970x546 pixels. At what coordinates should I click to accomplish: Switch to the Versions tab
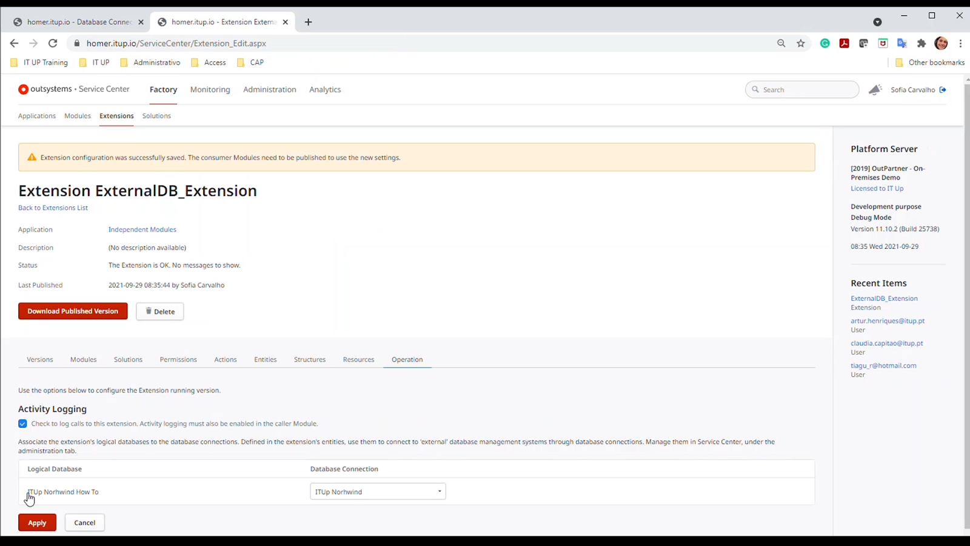(40, 359)
